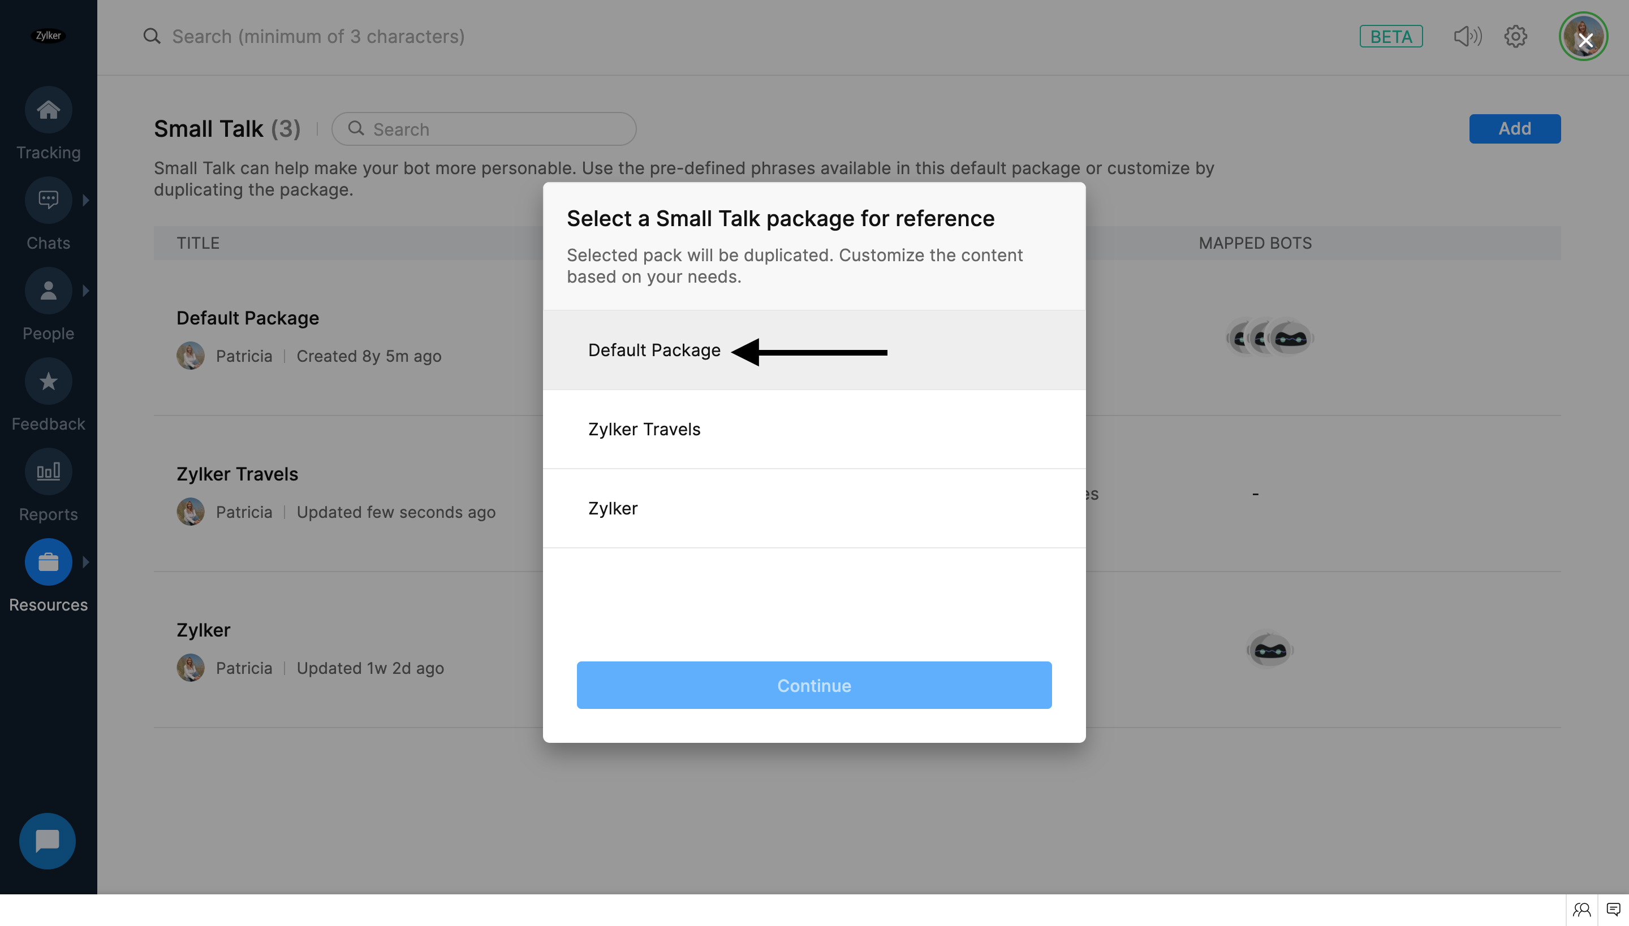Select Zylker Travels in the dialog

[x=644, y=429]
